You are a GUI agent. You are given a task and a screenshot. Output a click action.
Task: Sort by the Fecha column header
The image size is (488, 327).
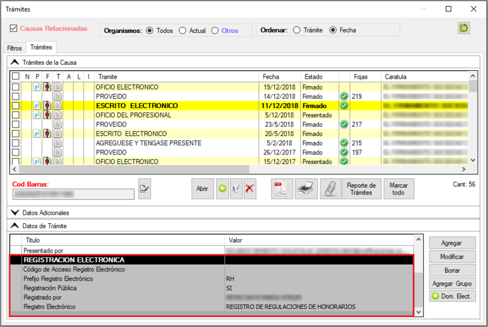tap(279, 76)
